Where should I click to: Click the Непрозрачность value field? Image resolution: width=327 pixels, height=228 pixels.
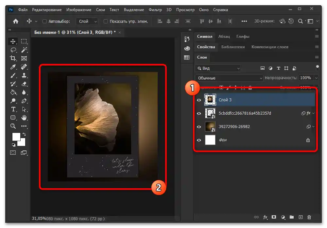(306, 78)
